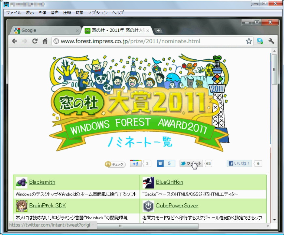Viewport: 284px width, 235px height.
Task: Click the Twitter ツイート button
Action: pyautogui.click(x=191, y=164)
